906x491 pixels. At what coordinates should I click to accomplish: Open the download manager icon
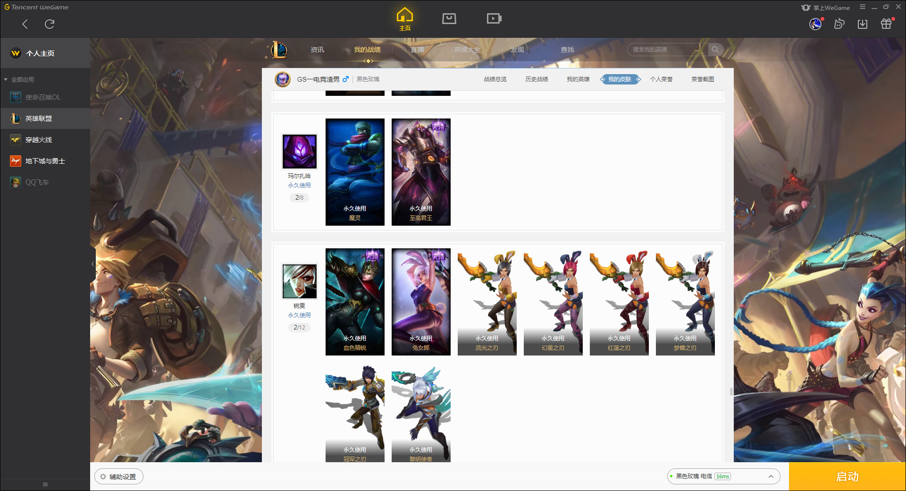(863, 24)
